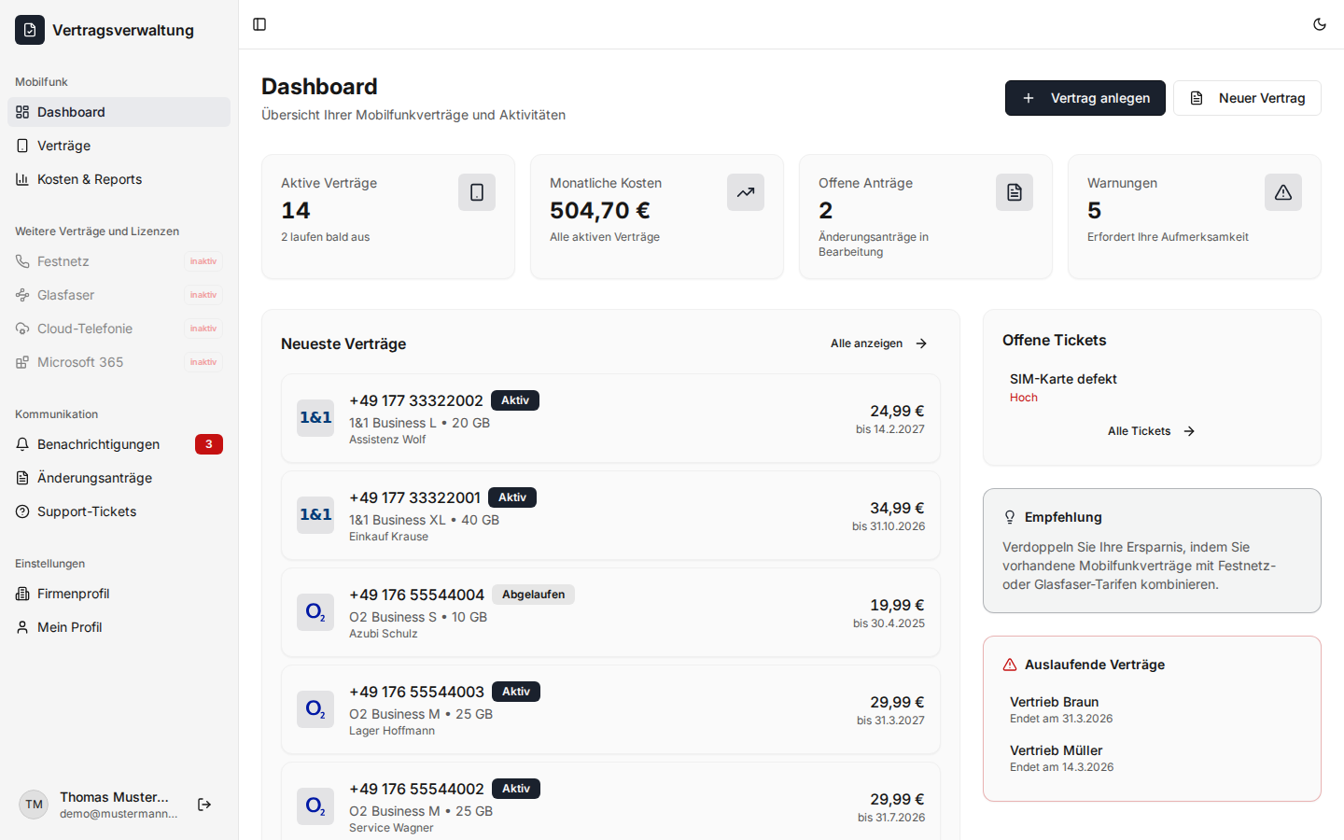
Task: Open Dashboard in the sidebar
Action: [119, 112]
